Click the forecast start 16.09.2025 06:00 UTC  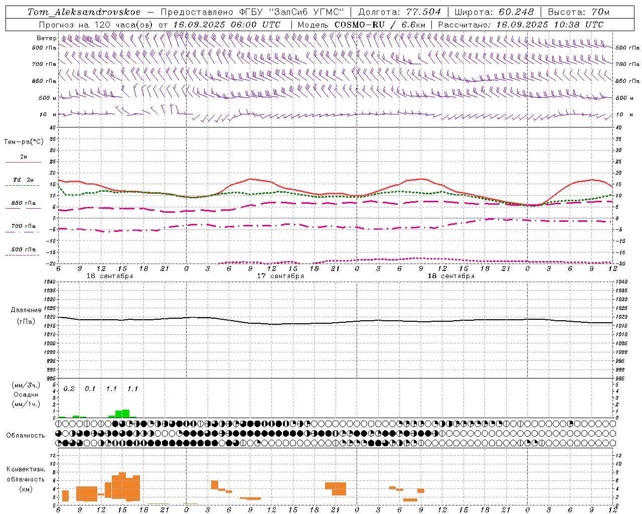(x=227, y=25)
